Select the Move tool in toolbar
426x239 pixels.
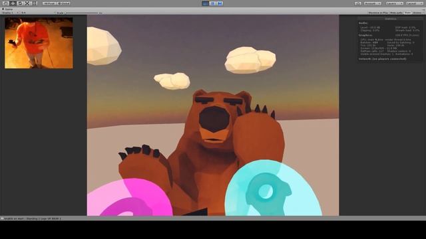coord(13,3)
